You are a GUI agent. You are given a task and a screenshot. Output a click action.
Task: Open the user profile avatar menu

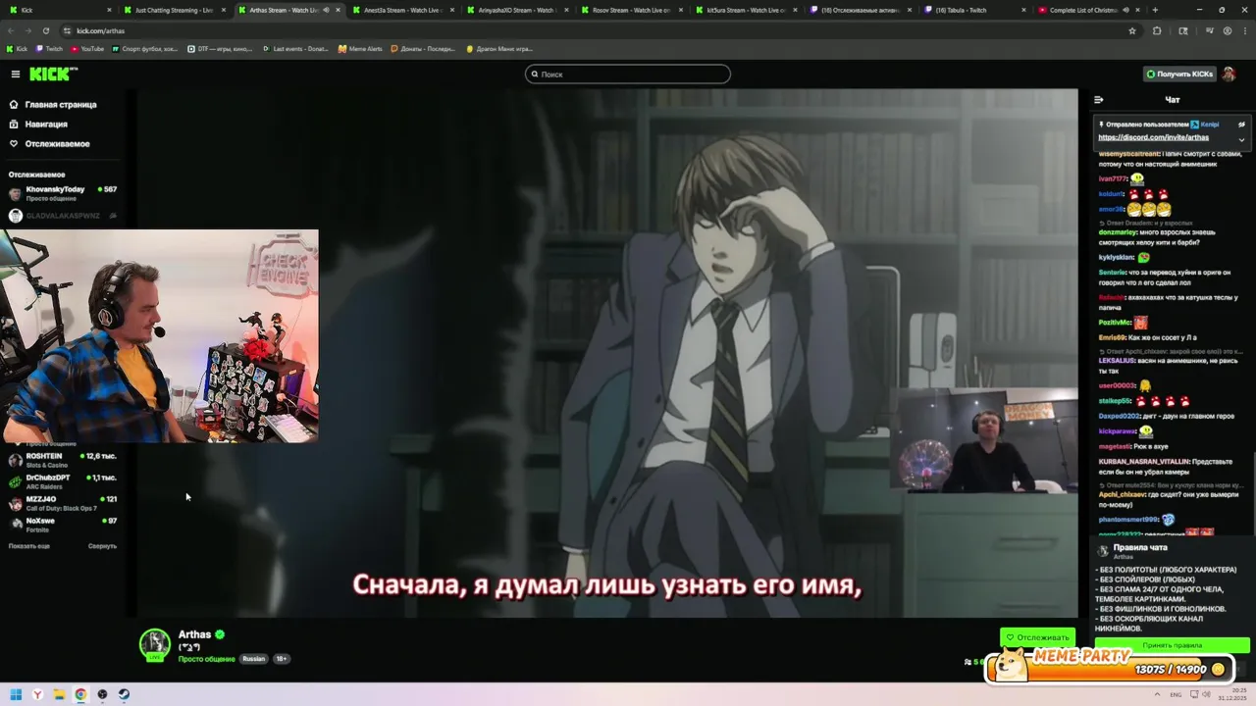(1229, 75)
